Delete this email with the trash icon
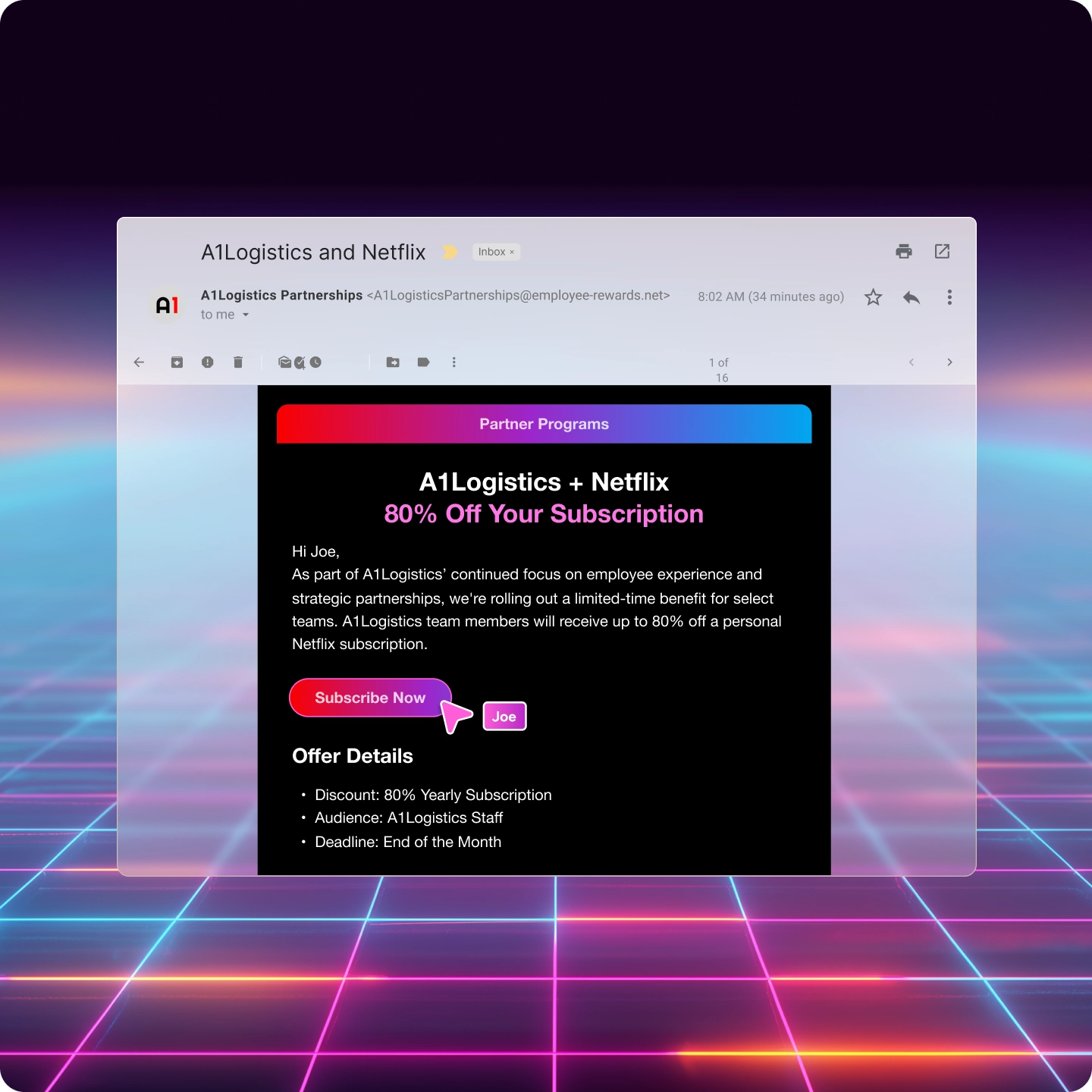The image size is (1092, 1092). click(x=238, y=362)
